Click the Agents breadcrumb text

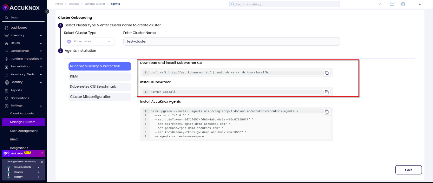coord(115,4)
